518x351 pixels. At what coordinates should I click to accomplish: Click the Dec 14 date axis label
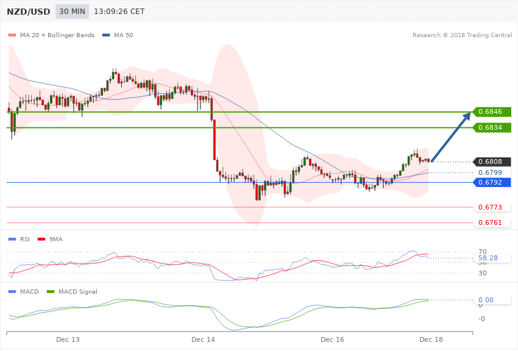tap(203, 339)
